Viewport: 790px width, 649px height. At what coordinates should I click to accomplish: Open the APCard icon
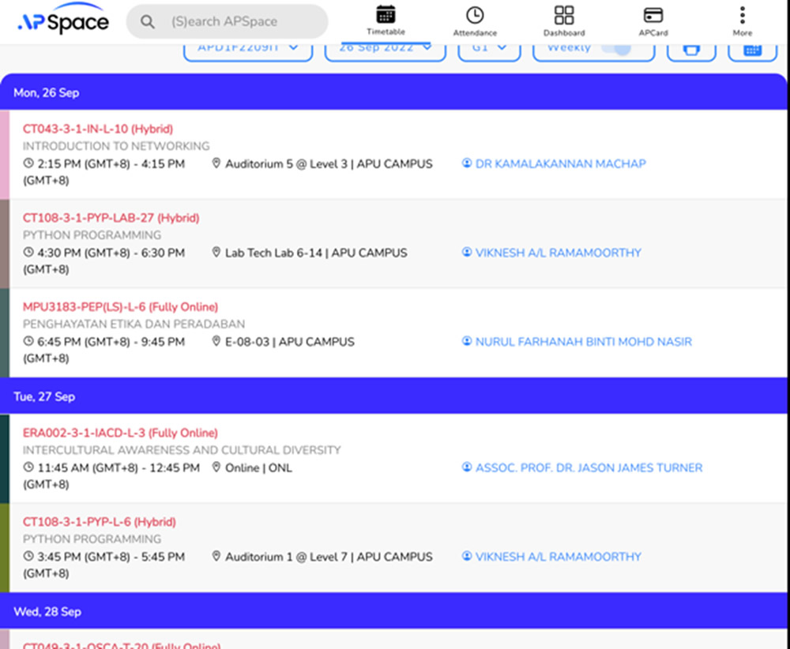[x=653, y=16]
